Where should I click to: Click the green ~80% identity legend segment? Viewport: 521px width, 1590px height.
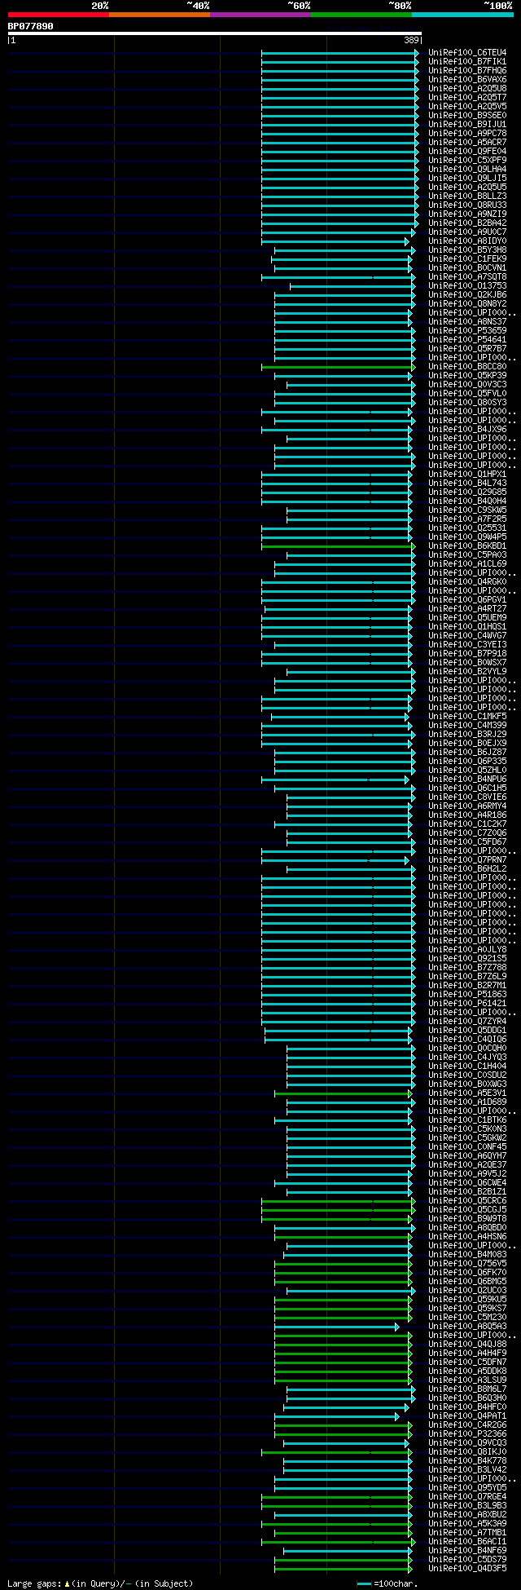(x=361, y=14)
